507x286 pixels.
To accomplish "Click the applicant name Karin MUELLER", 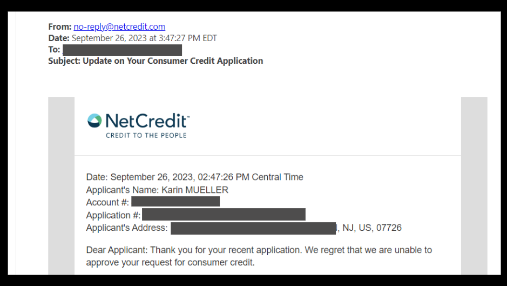I will coord(195,190).
